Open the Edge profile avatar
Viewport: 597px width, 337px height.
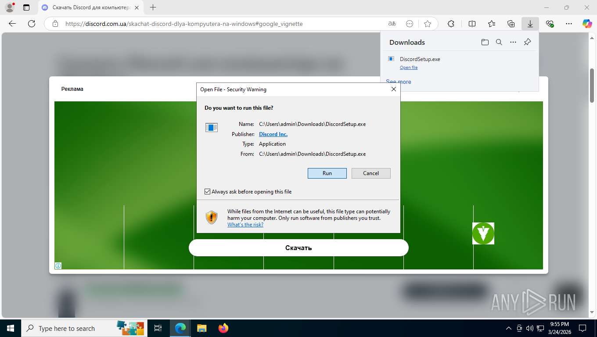click(9, 7)
